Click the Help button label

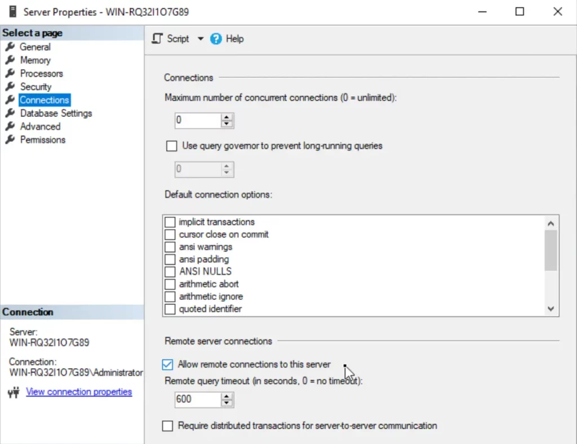234,39
